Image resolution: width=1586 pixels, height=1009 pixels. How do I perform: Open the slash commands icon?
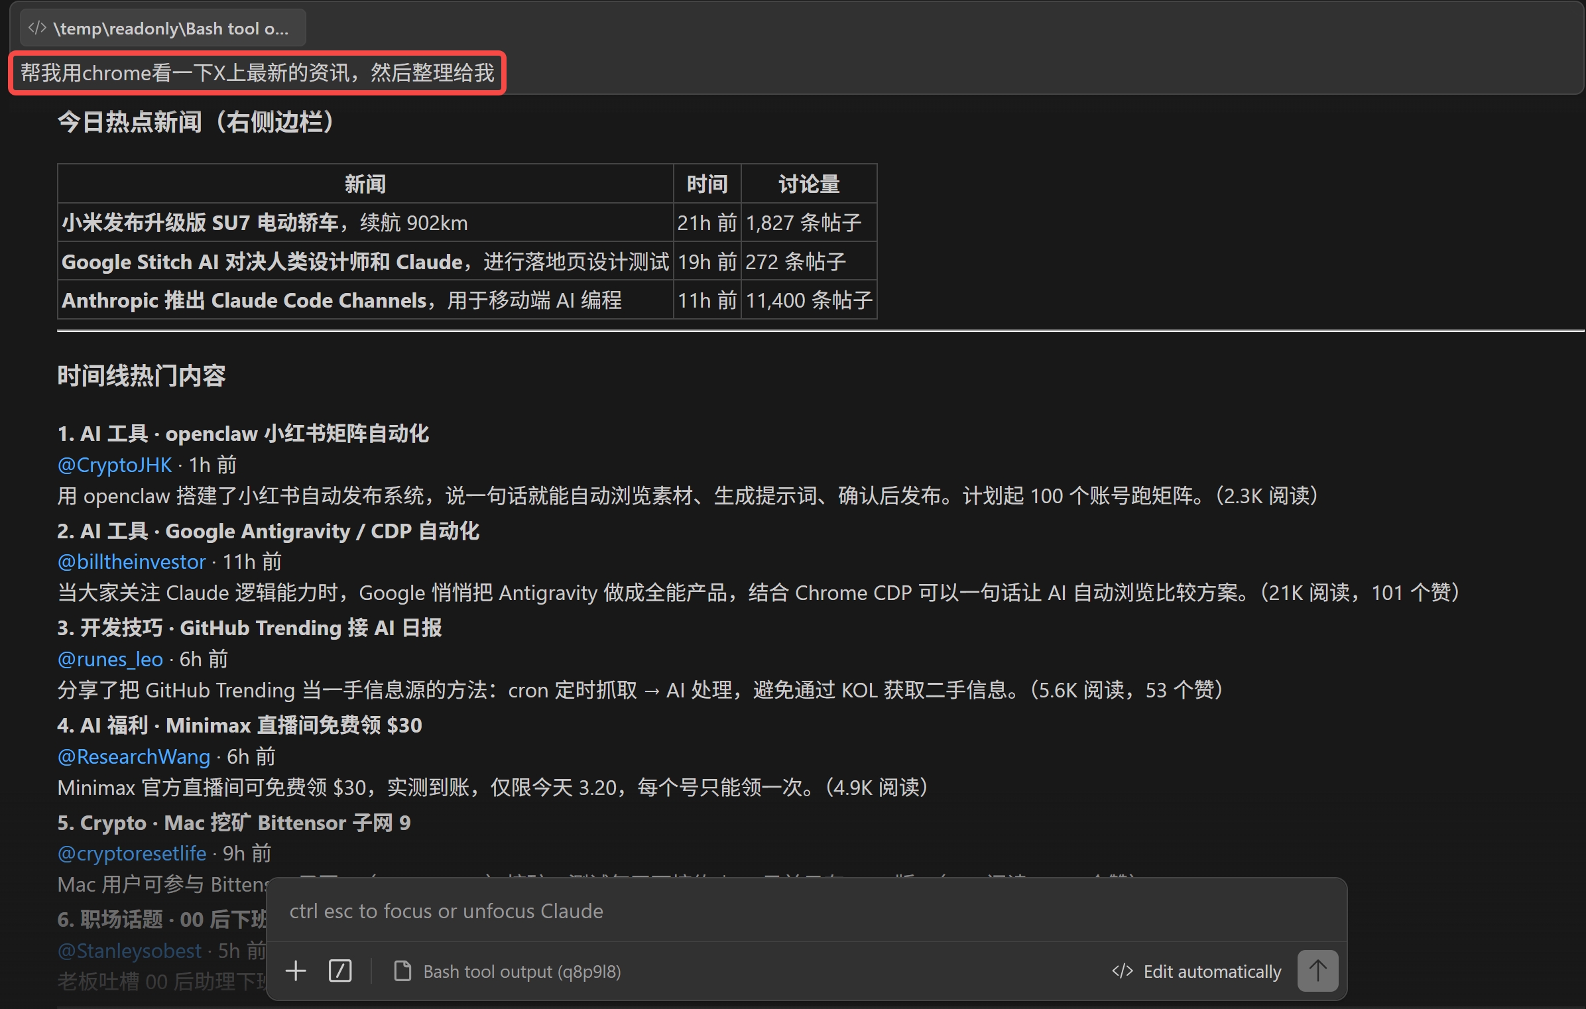click(340, 971)
